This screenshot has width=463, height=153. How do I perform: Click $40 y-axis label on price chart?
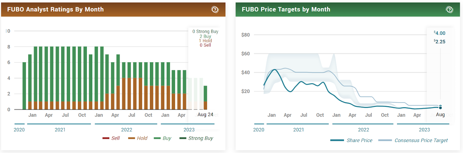[x=245, y=73]
